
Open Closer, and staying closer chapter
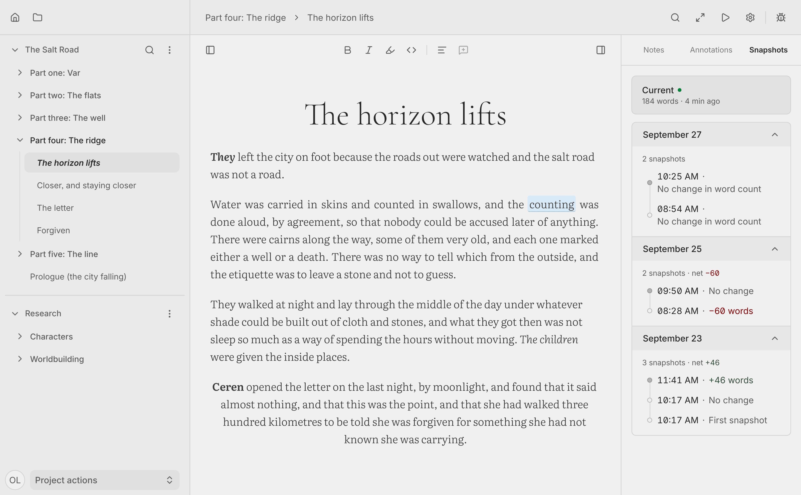pos(87,185)
